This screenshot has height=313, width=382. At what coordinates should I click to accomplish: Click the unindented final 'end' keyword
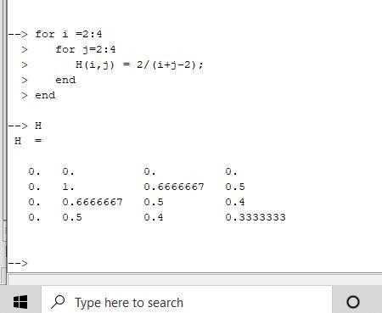click(45, 95)
